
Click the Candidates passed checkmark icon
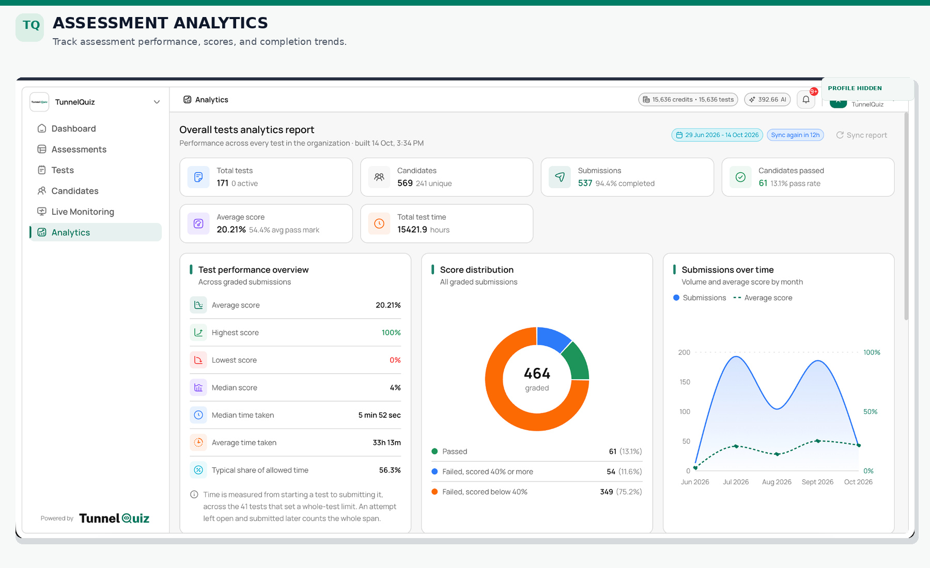pos(740,177)
